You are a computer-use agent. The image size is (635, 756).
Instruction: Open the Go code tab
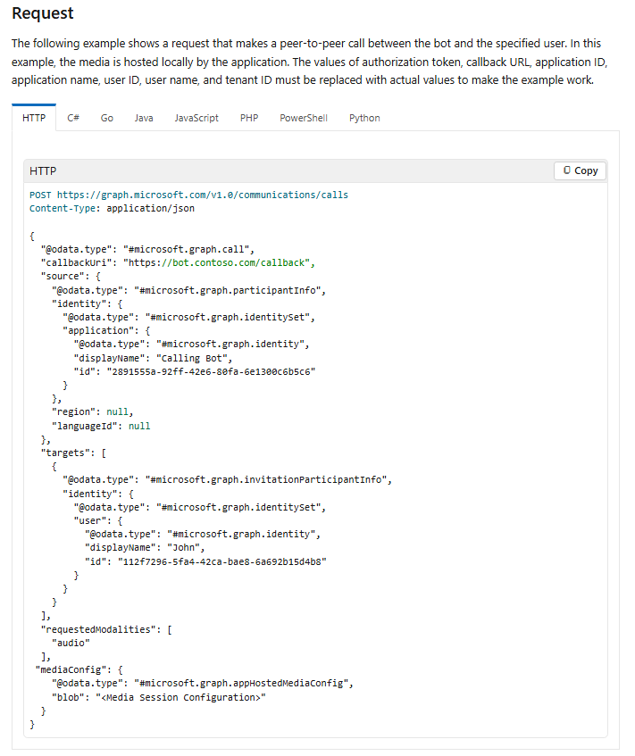pyautogui.click(x=107, y=118)
